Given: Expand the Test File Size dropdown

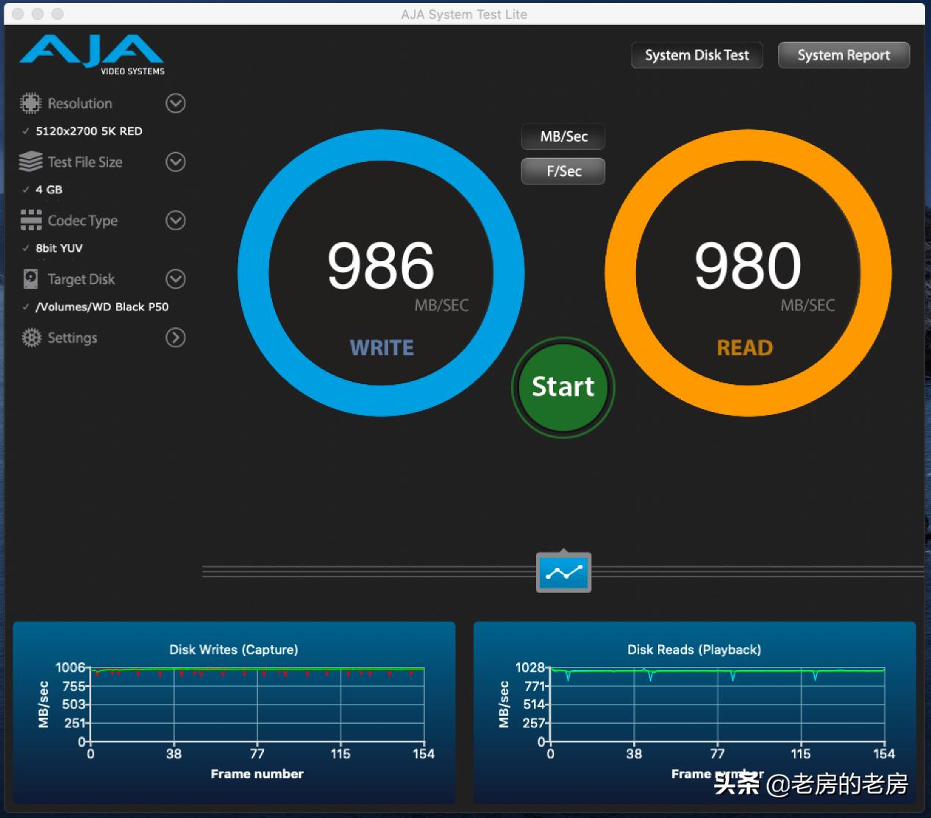Looking at the screenshot, I should pos(175,162).
